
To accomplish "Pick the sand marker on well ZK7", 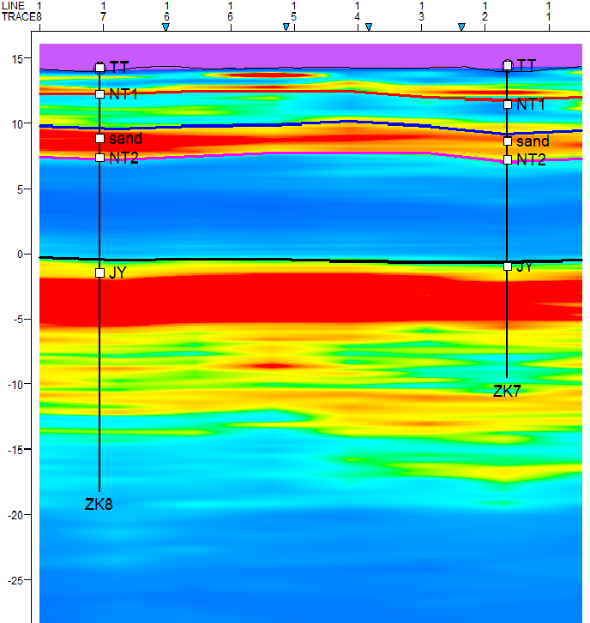I will pos(508,141).
